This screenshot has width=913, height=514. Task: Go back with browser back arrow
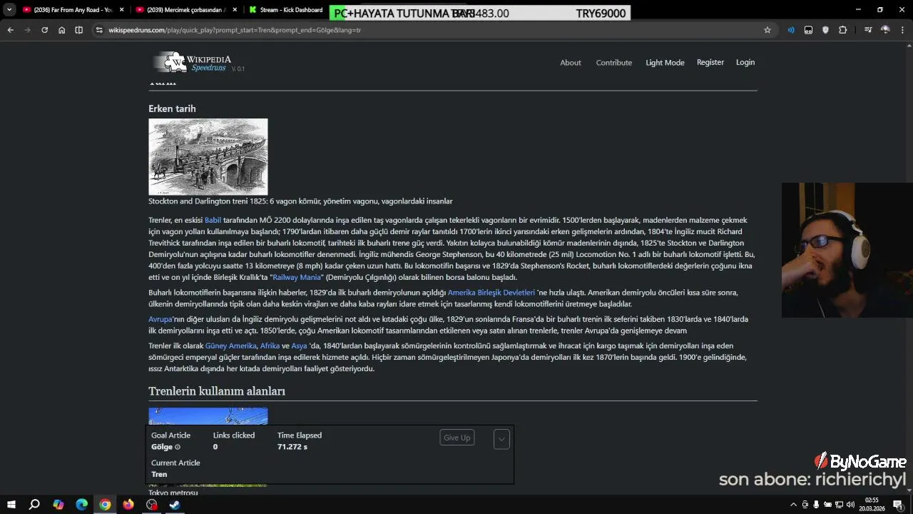[10, 30]
